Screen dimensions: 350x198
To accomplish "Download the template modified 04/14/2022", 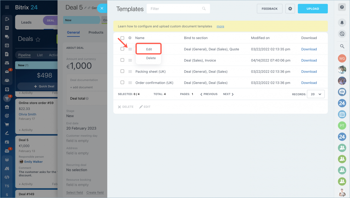I will [309, 60].
